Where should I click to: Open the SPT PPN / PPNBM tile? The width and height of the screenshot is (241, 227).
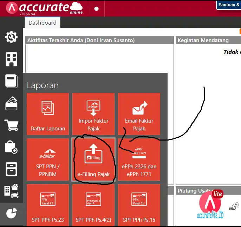48,160
